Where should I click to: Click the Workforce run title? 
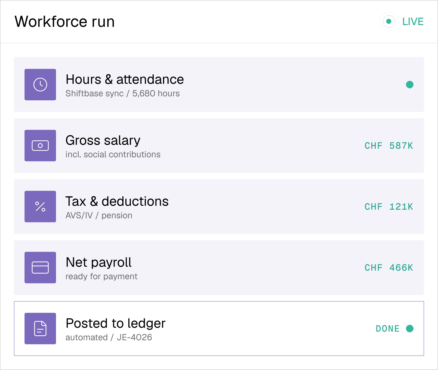(65, 22)
